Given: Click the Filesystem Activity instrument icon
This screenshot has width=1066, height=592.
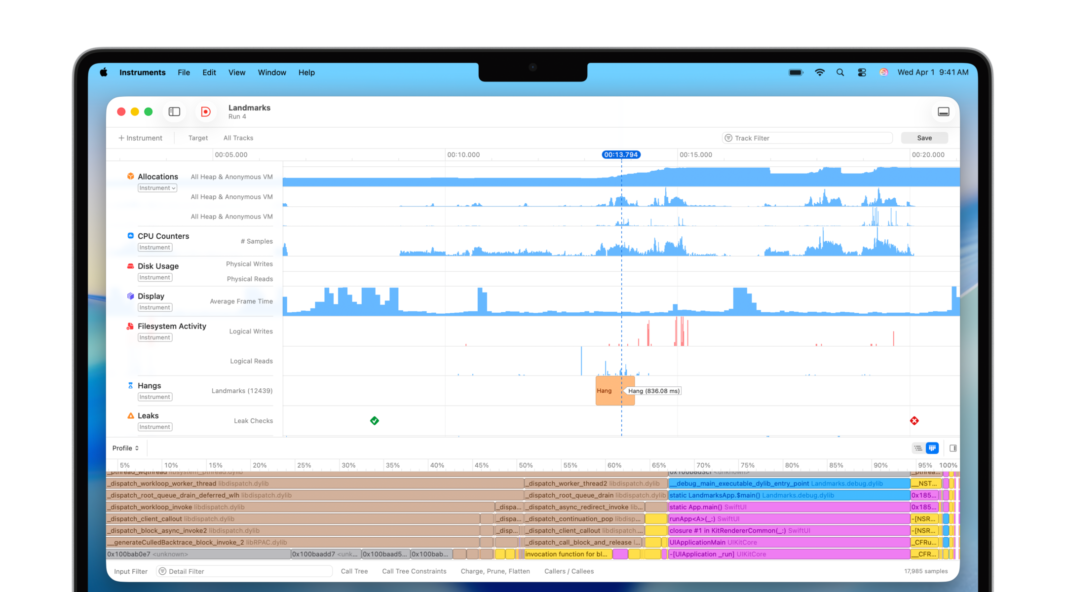Looking at the screenshot, I should pyautogui.click(x=130, y=326).
